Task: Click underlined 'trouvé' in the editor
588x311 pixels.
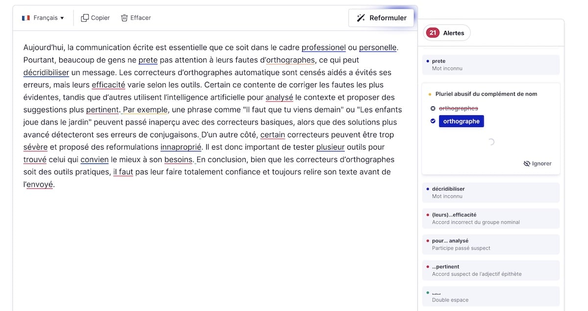Action: click(35, 159)
